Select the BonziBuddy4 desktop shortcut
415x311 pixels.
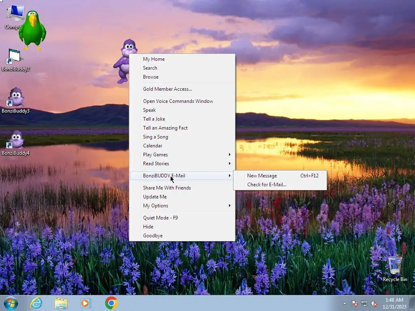coord(15,143)
